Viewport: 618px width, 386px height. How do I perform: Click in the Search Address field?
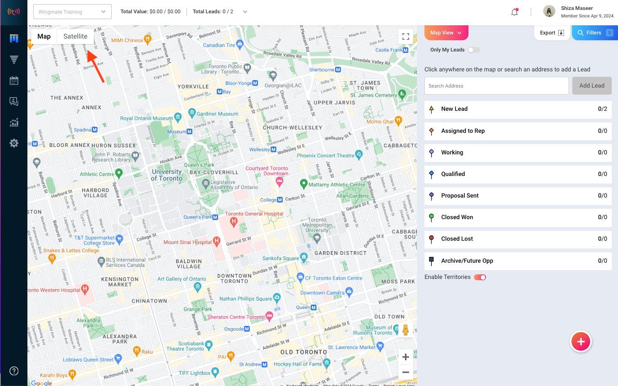[x=496, y=86]
